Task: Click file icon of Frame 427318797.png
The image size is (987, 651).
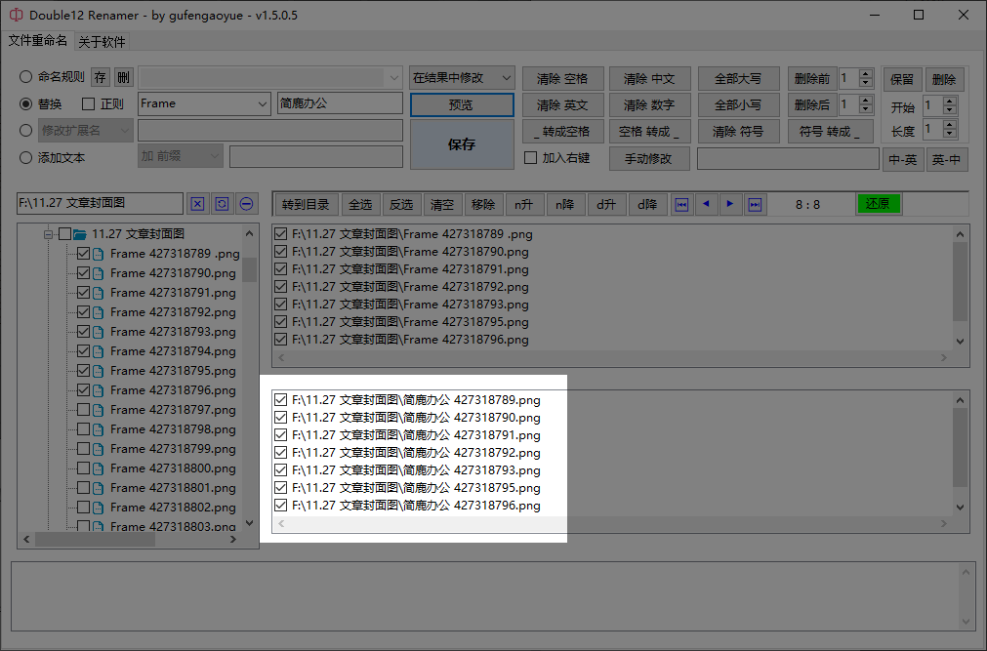Action: 99,410
